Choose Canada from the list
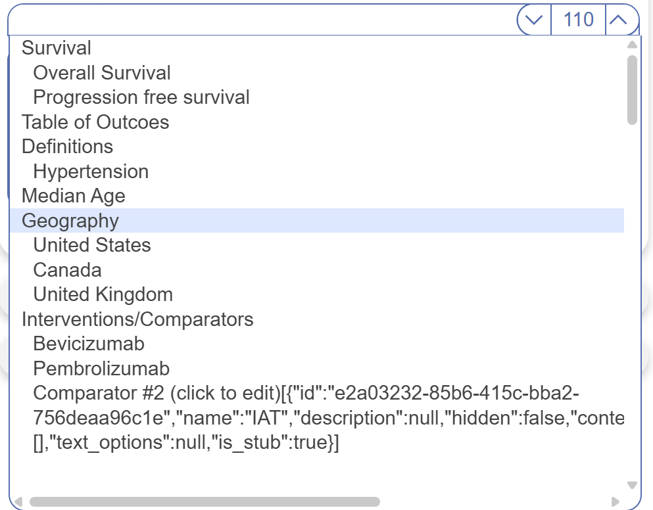Screen dimensions: 653x510 (x=67, y=270)
